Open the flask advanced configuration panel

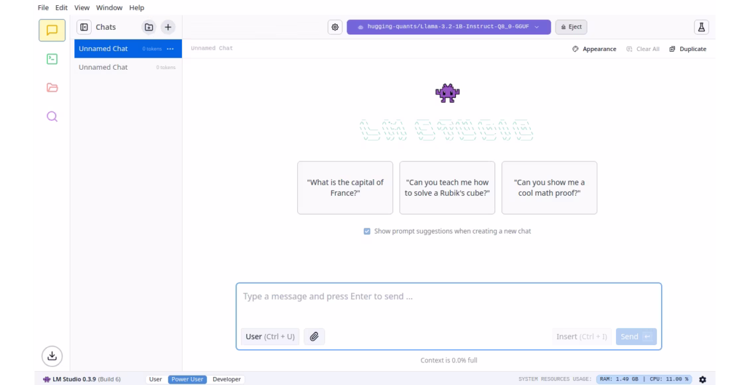pos(701,27)
